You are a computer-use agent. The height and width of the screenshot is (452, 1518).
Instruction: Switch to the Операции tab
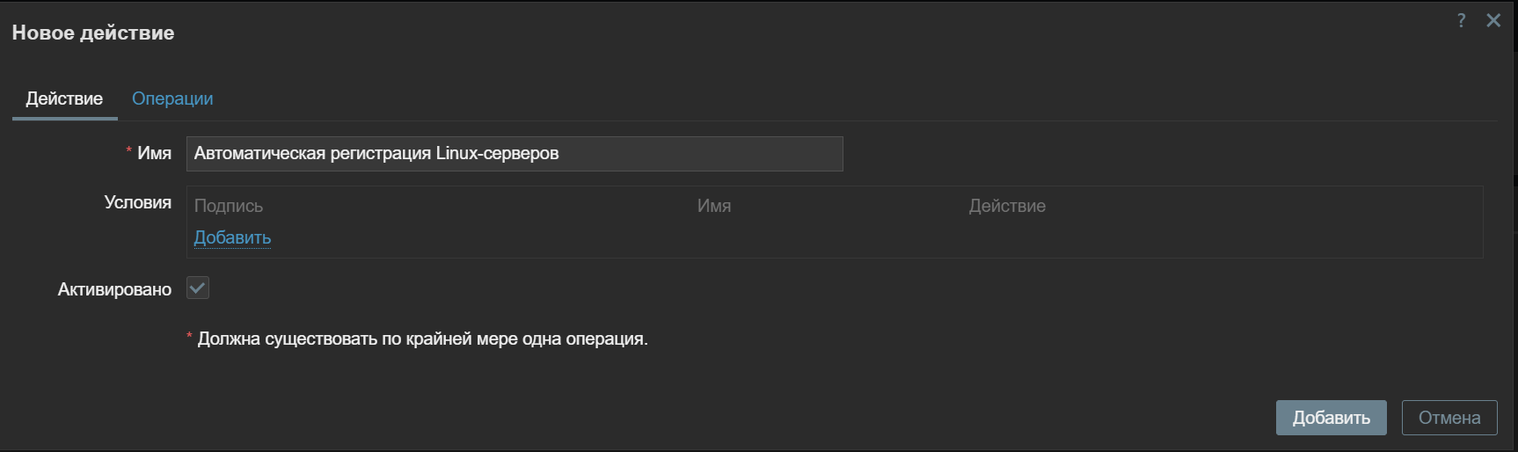[172, 98]
